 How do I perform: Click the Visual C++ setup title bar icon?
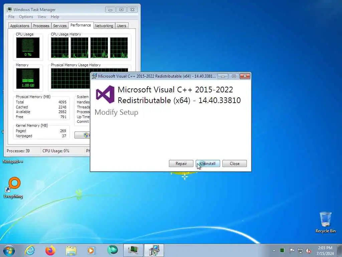coord(94,76)
